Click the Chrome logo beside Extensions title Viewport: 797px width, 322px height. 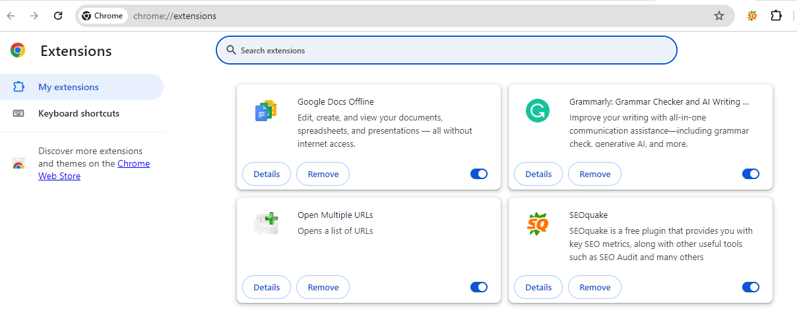coord(18,51)
